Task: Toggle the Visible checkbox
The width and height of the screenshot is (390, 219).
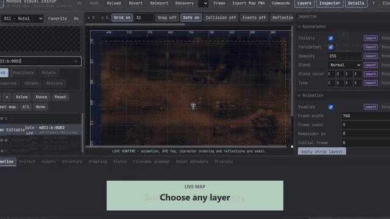Action: [x=330, y=38]
